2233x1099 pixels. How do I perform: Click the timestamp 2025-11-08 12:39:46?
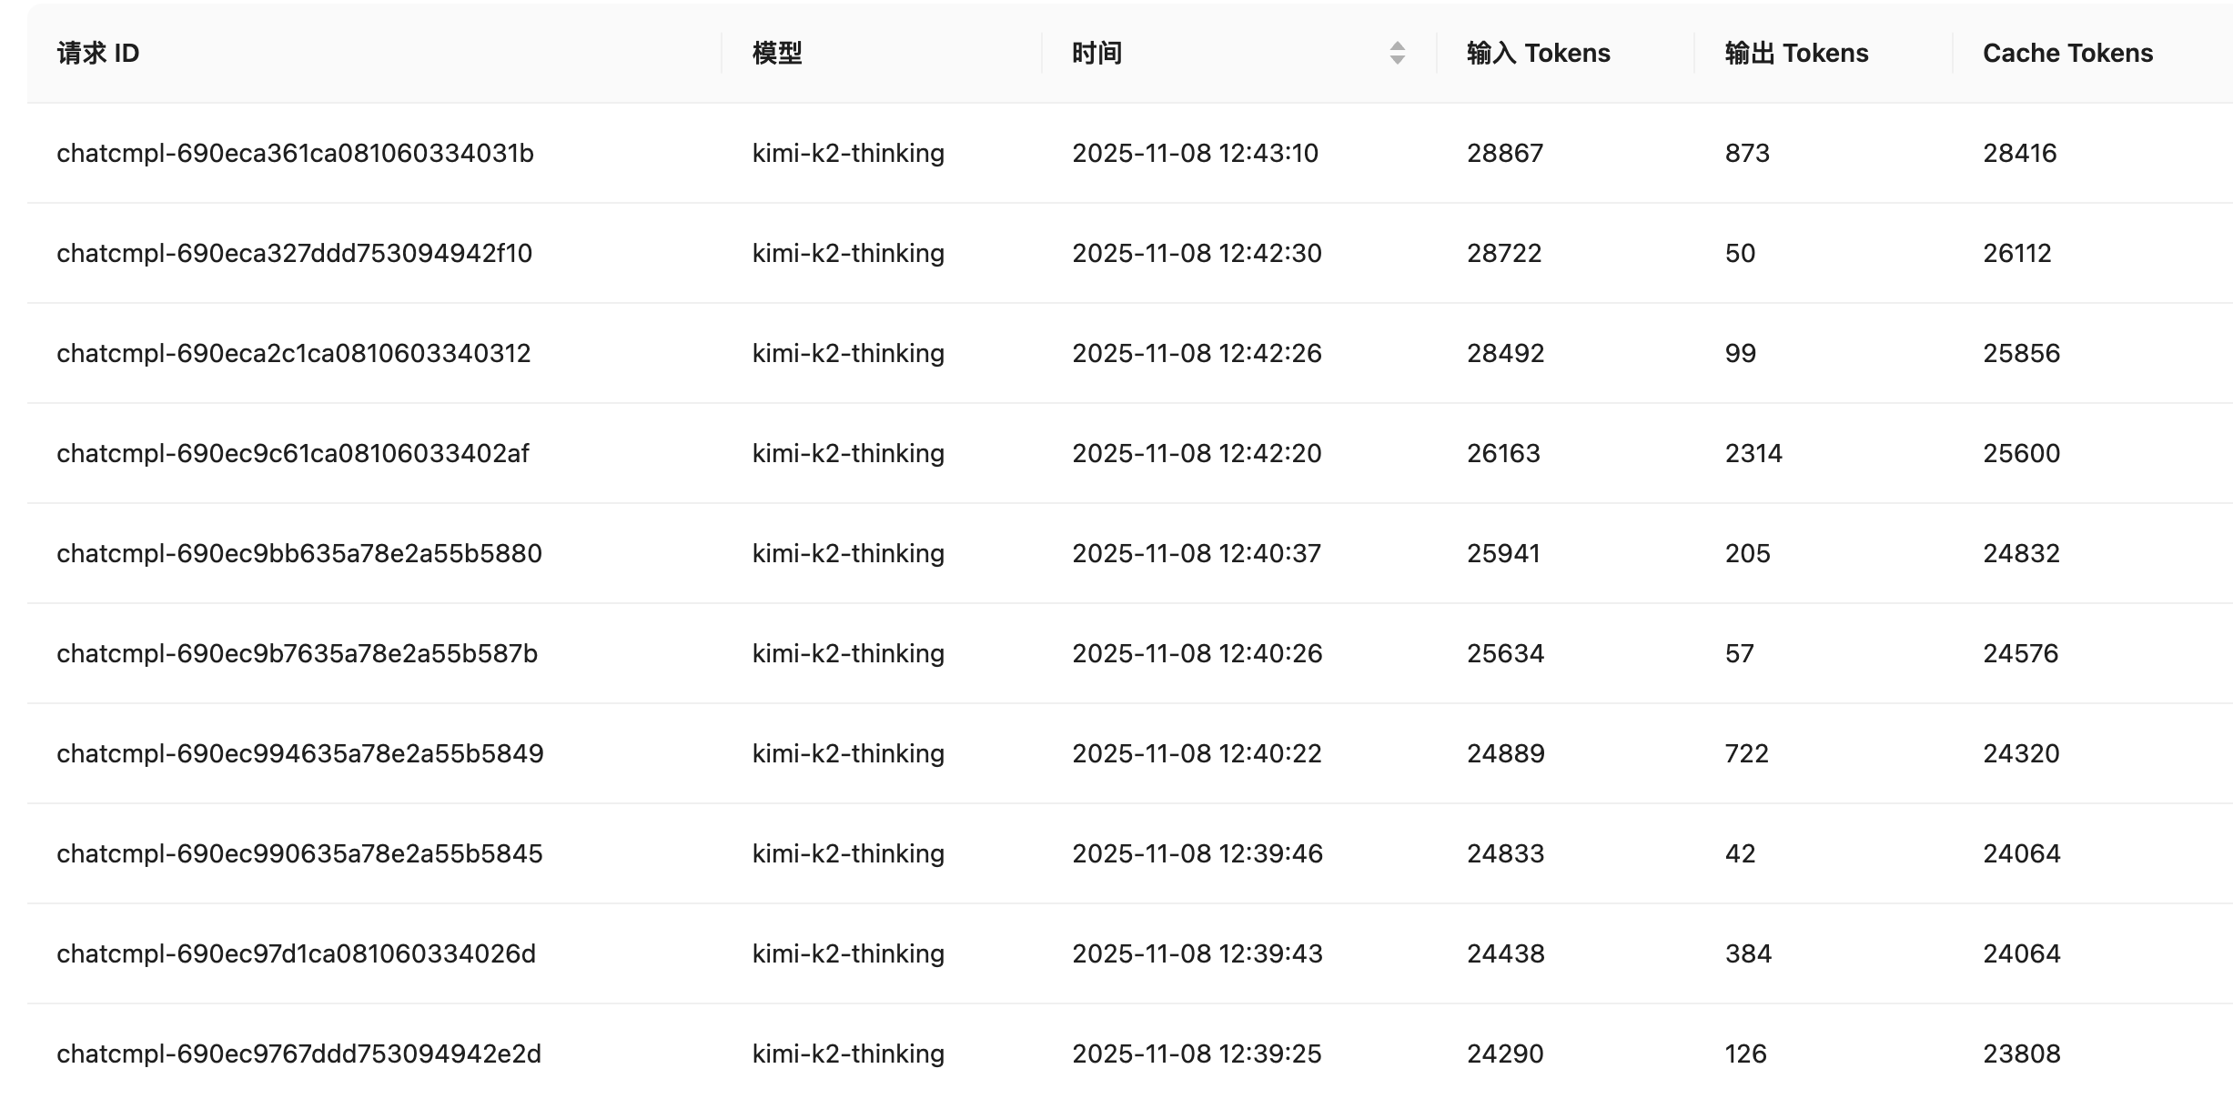1197,853
